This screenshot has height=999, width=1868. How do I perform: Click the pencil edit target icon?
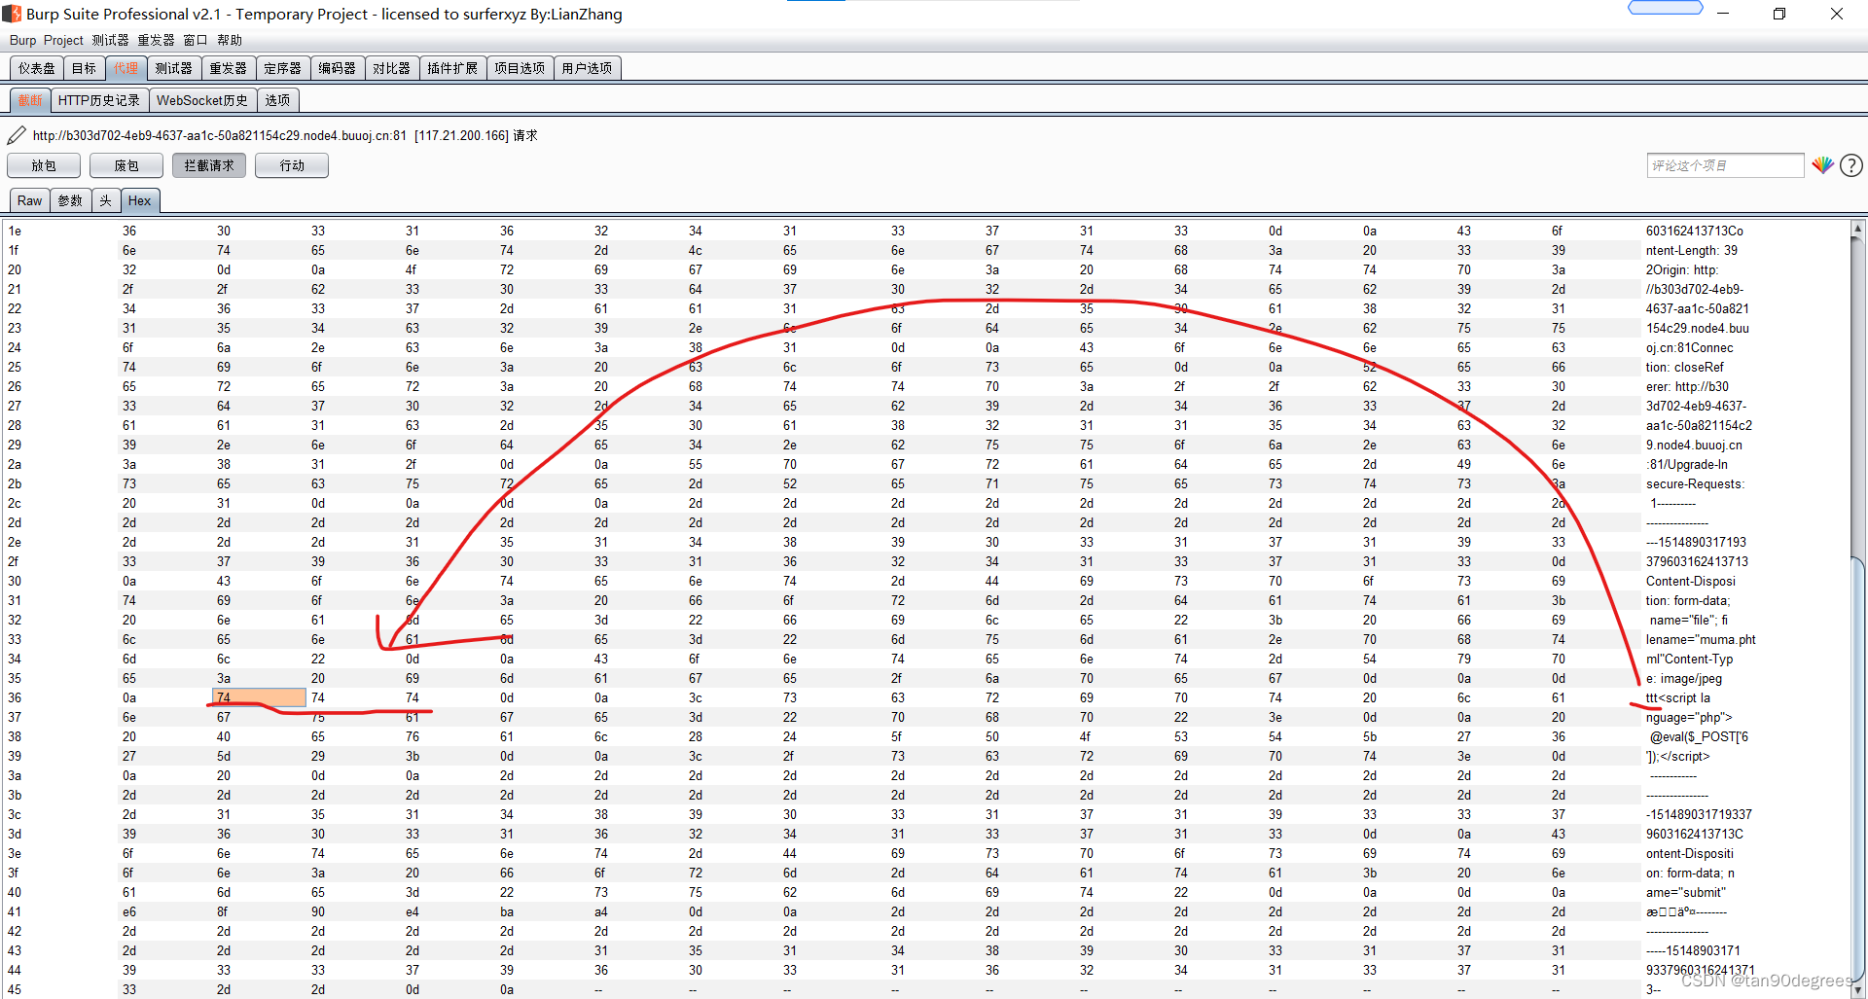(17, 135)
